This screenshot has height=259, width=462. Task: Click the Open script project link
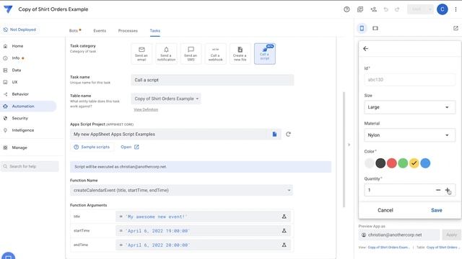pyautogui.click(x=130, y=147)
